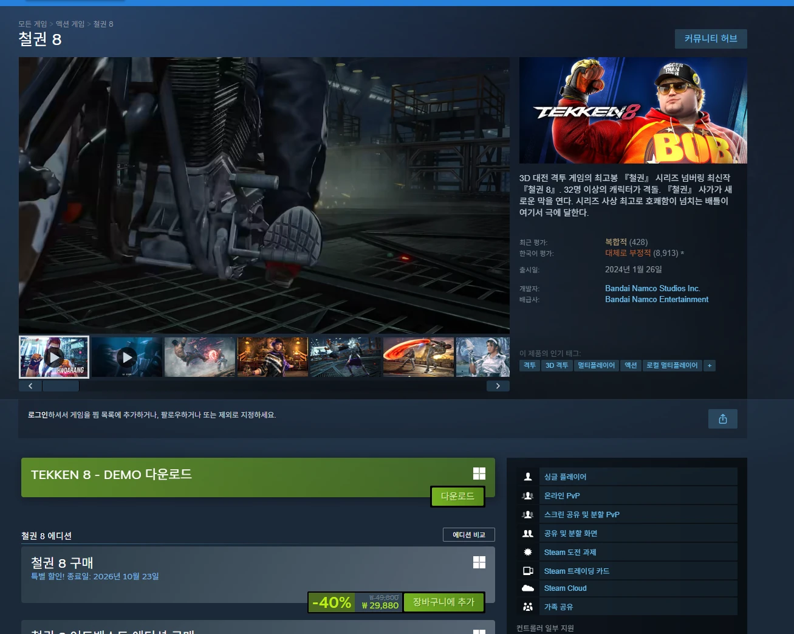Image resolution: width=794 pixels, height=634 pixels.
Task: Expand more tags with the plus button
Action: point(710,365)
